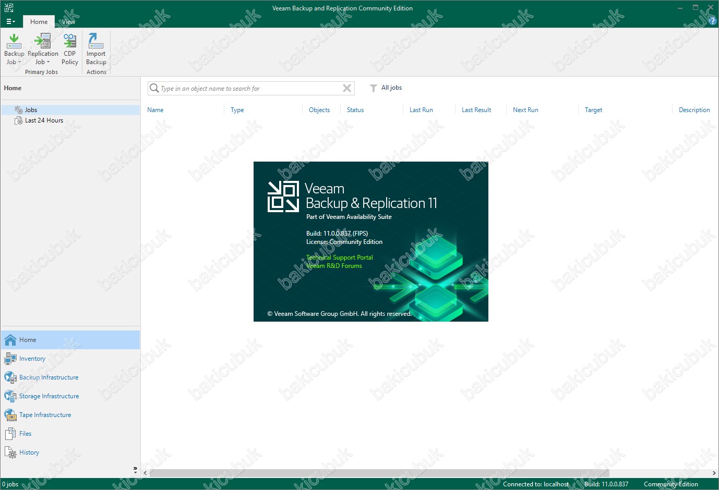Image resolution: width=719 pixels, height=490 pixels.
Task: Open the Replication Job ribbon button
Action: (43, 49)
